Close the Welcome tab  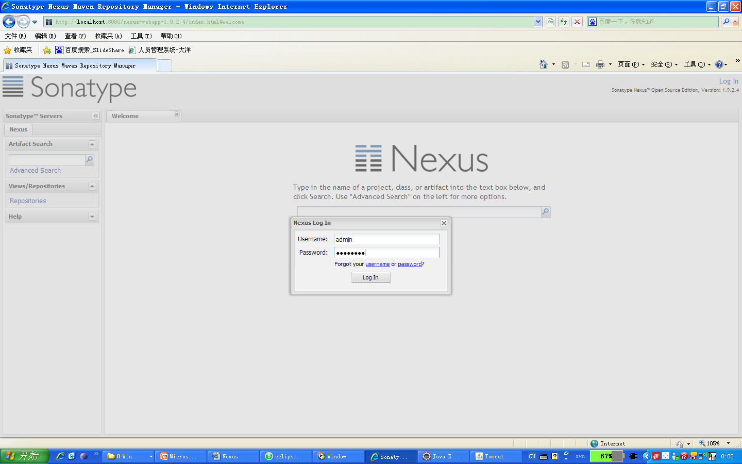(x=176, y=114)
